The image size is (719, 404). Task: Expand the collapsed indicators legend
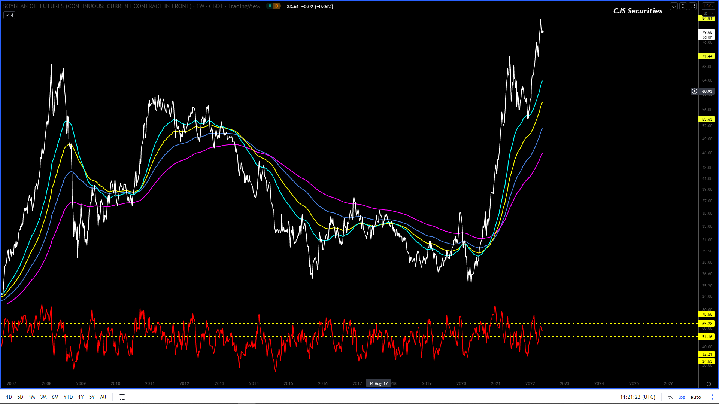coord(9,15)
